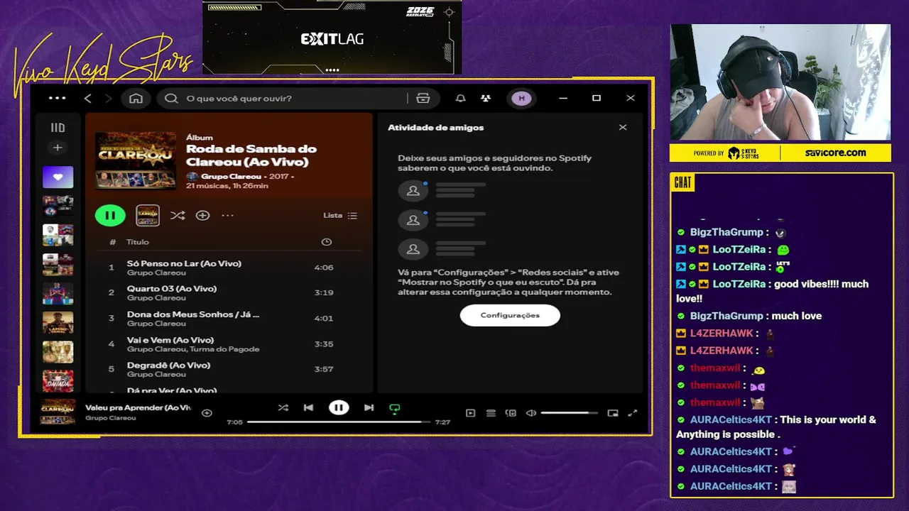Open Liked Songs heart playlist

(58, 177)
